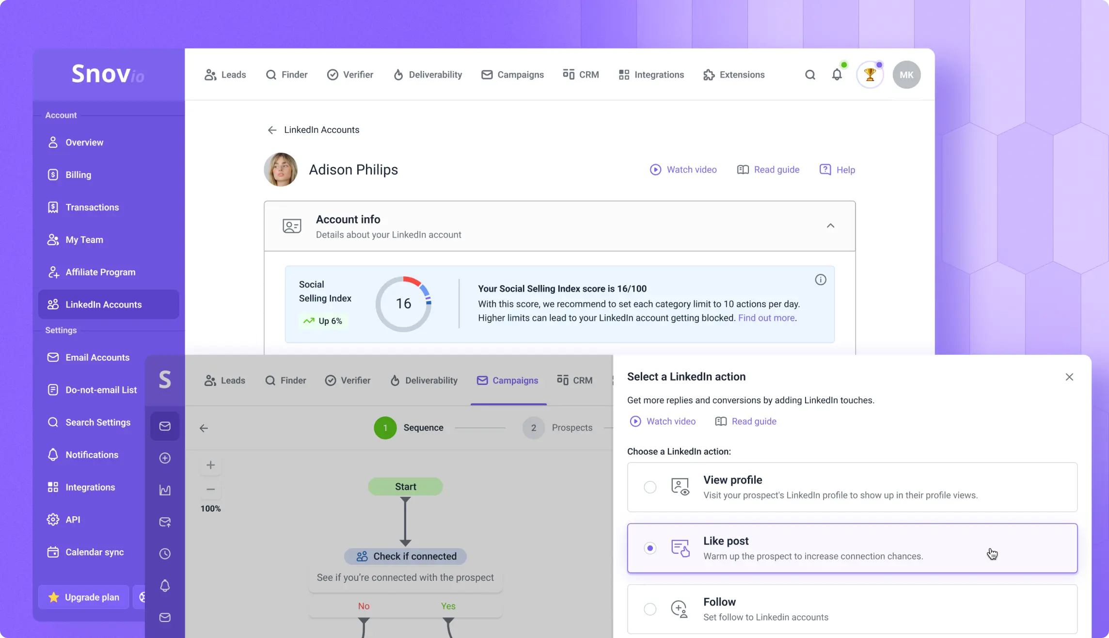Click the info icon in Social Selling Index card
This screenshot has height=638, width=1109.
click(820, 280)
